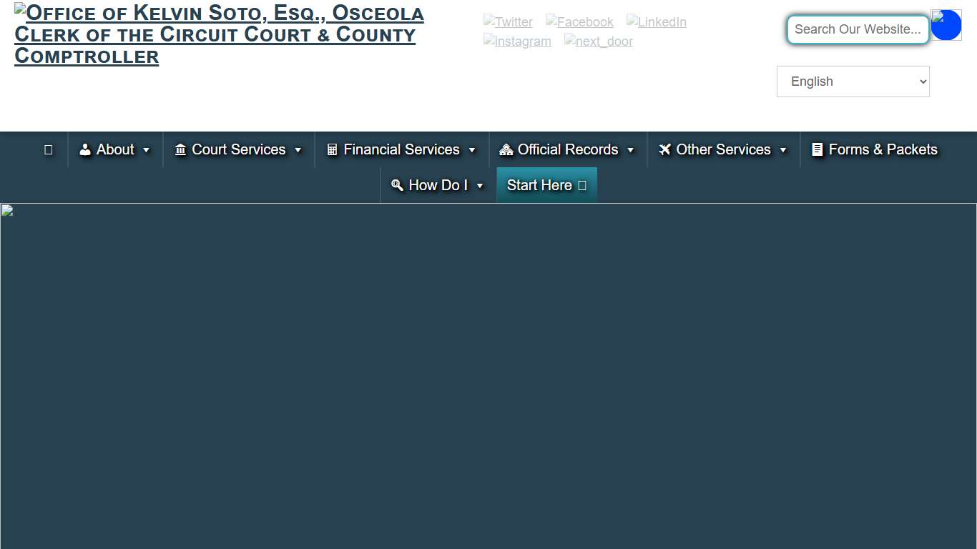Click the plane icon beside Other Services
This screenshot has height=549, width=977.
click(665, 149)
